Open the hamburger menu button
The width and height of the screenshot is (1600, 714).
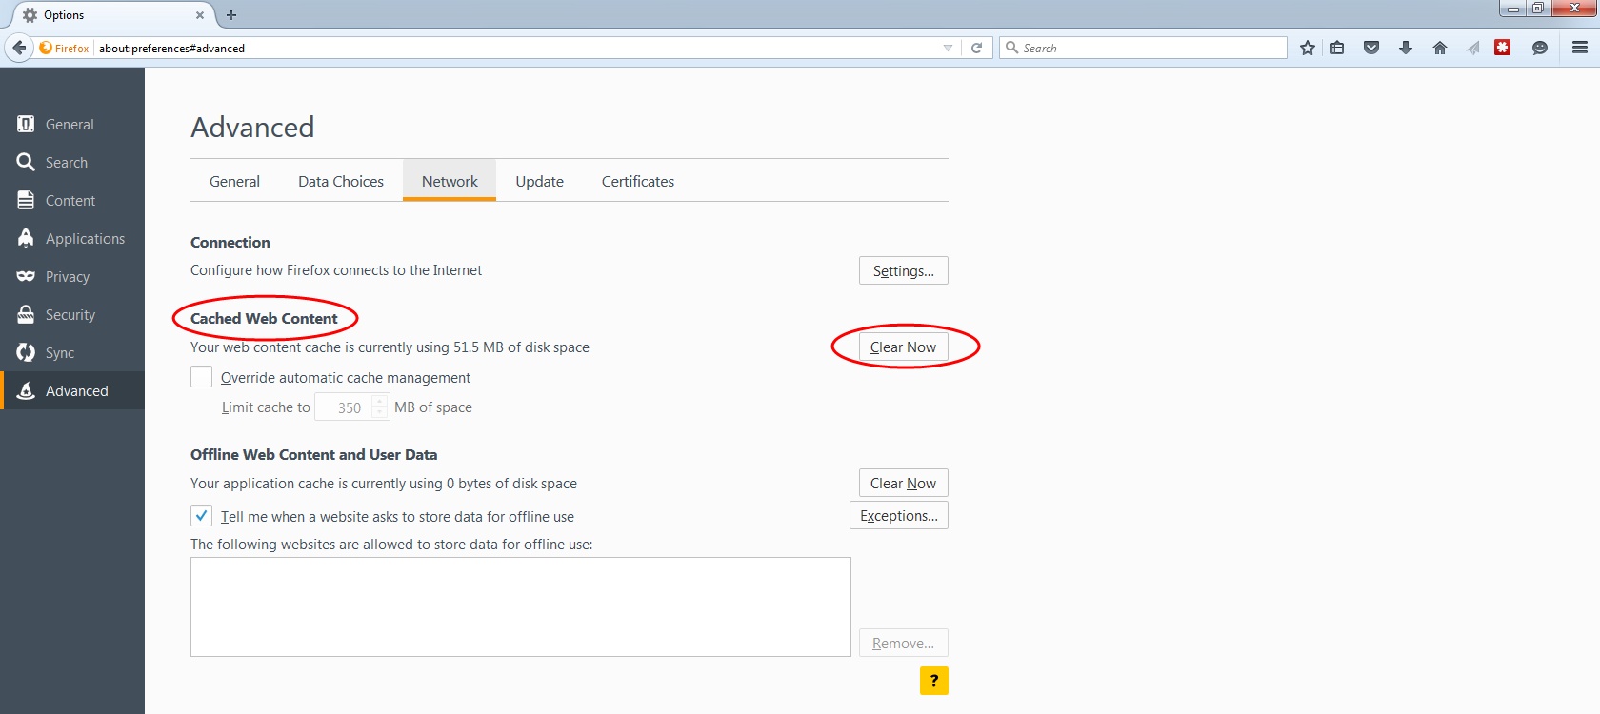tap(1580, 48)
